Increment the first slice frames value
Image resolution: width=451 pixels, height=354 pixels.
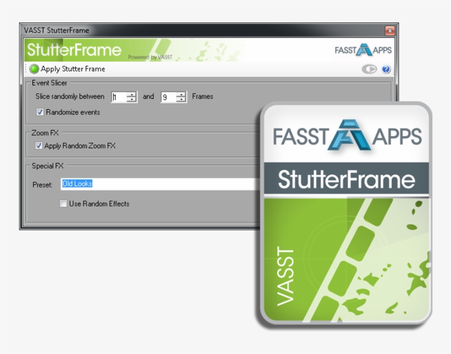[130, 94]
